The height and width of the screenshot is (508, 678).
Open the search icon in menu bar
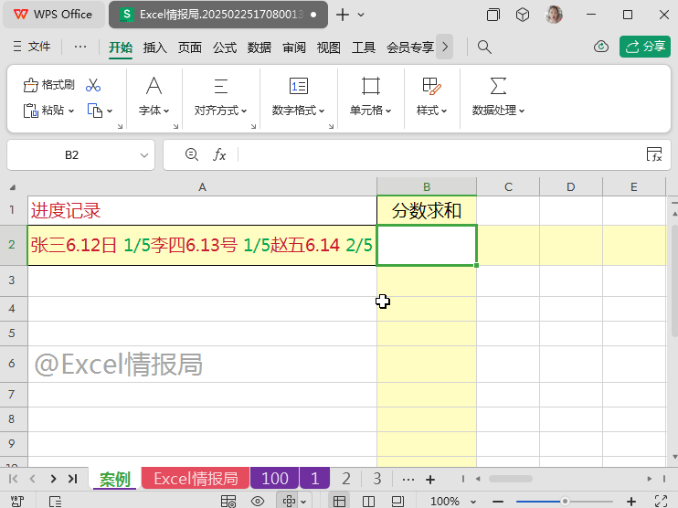(x=485, y=47)
